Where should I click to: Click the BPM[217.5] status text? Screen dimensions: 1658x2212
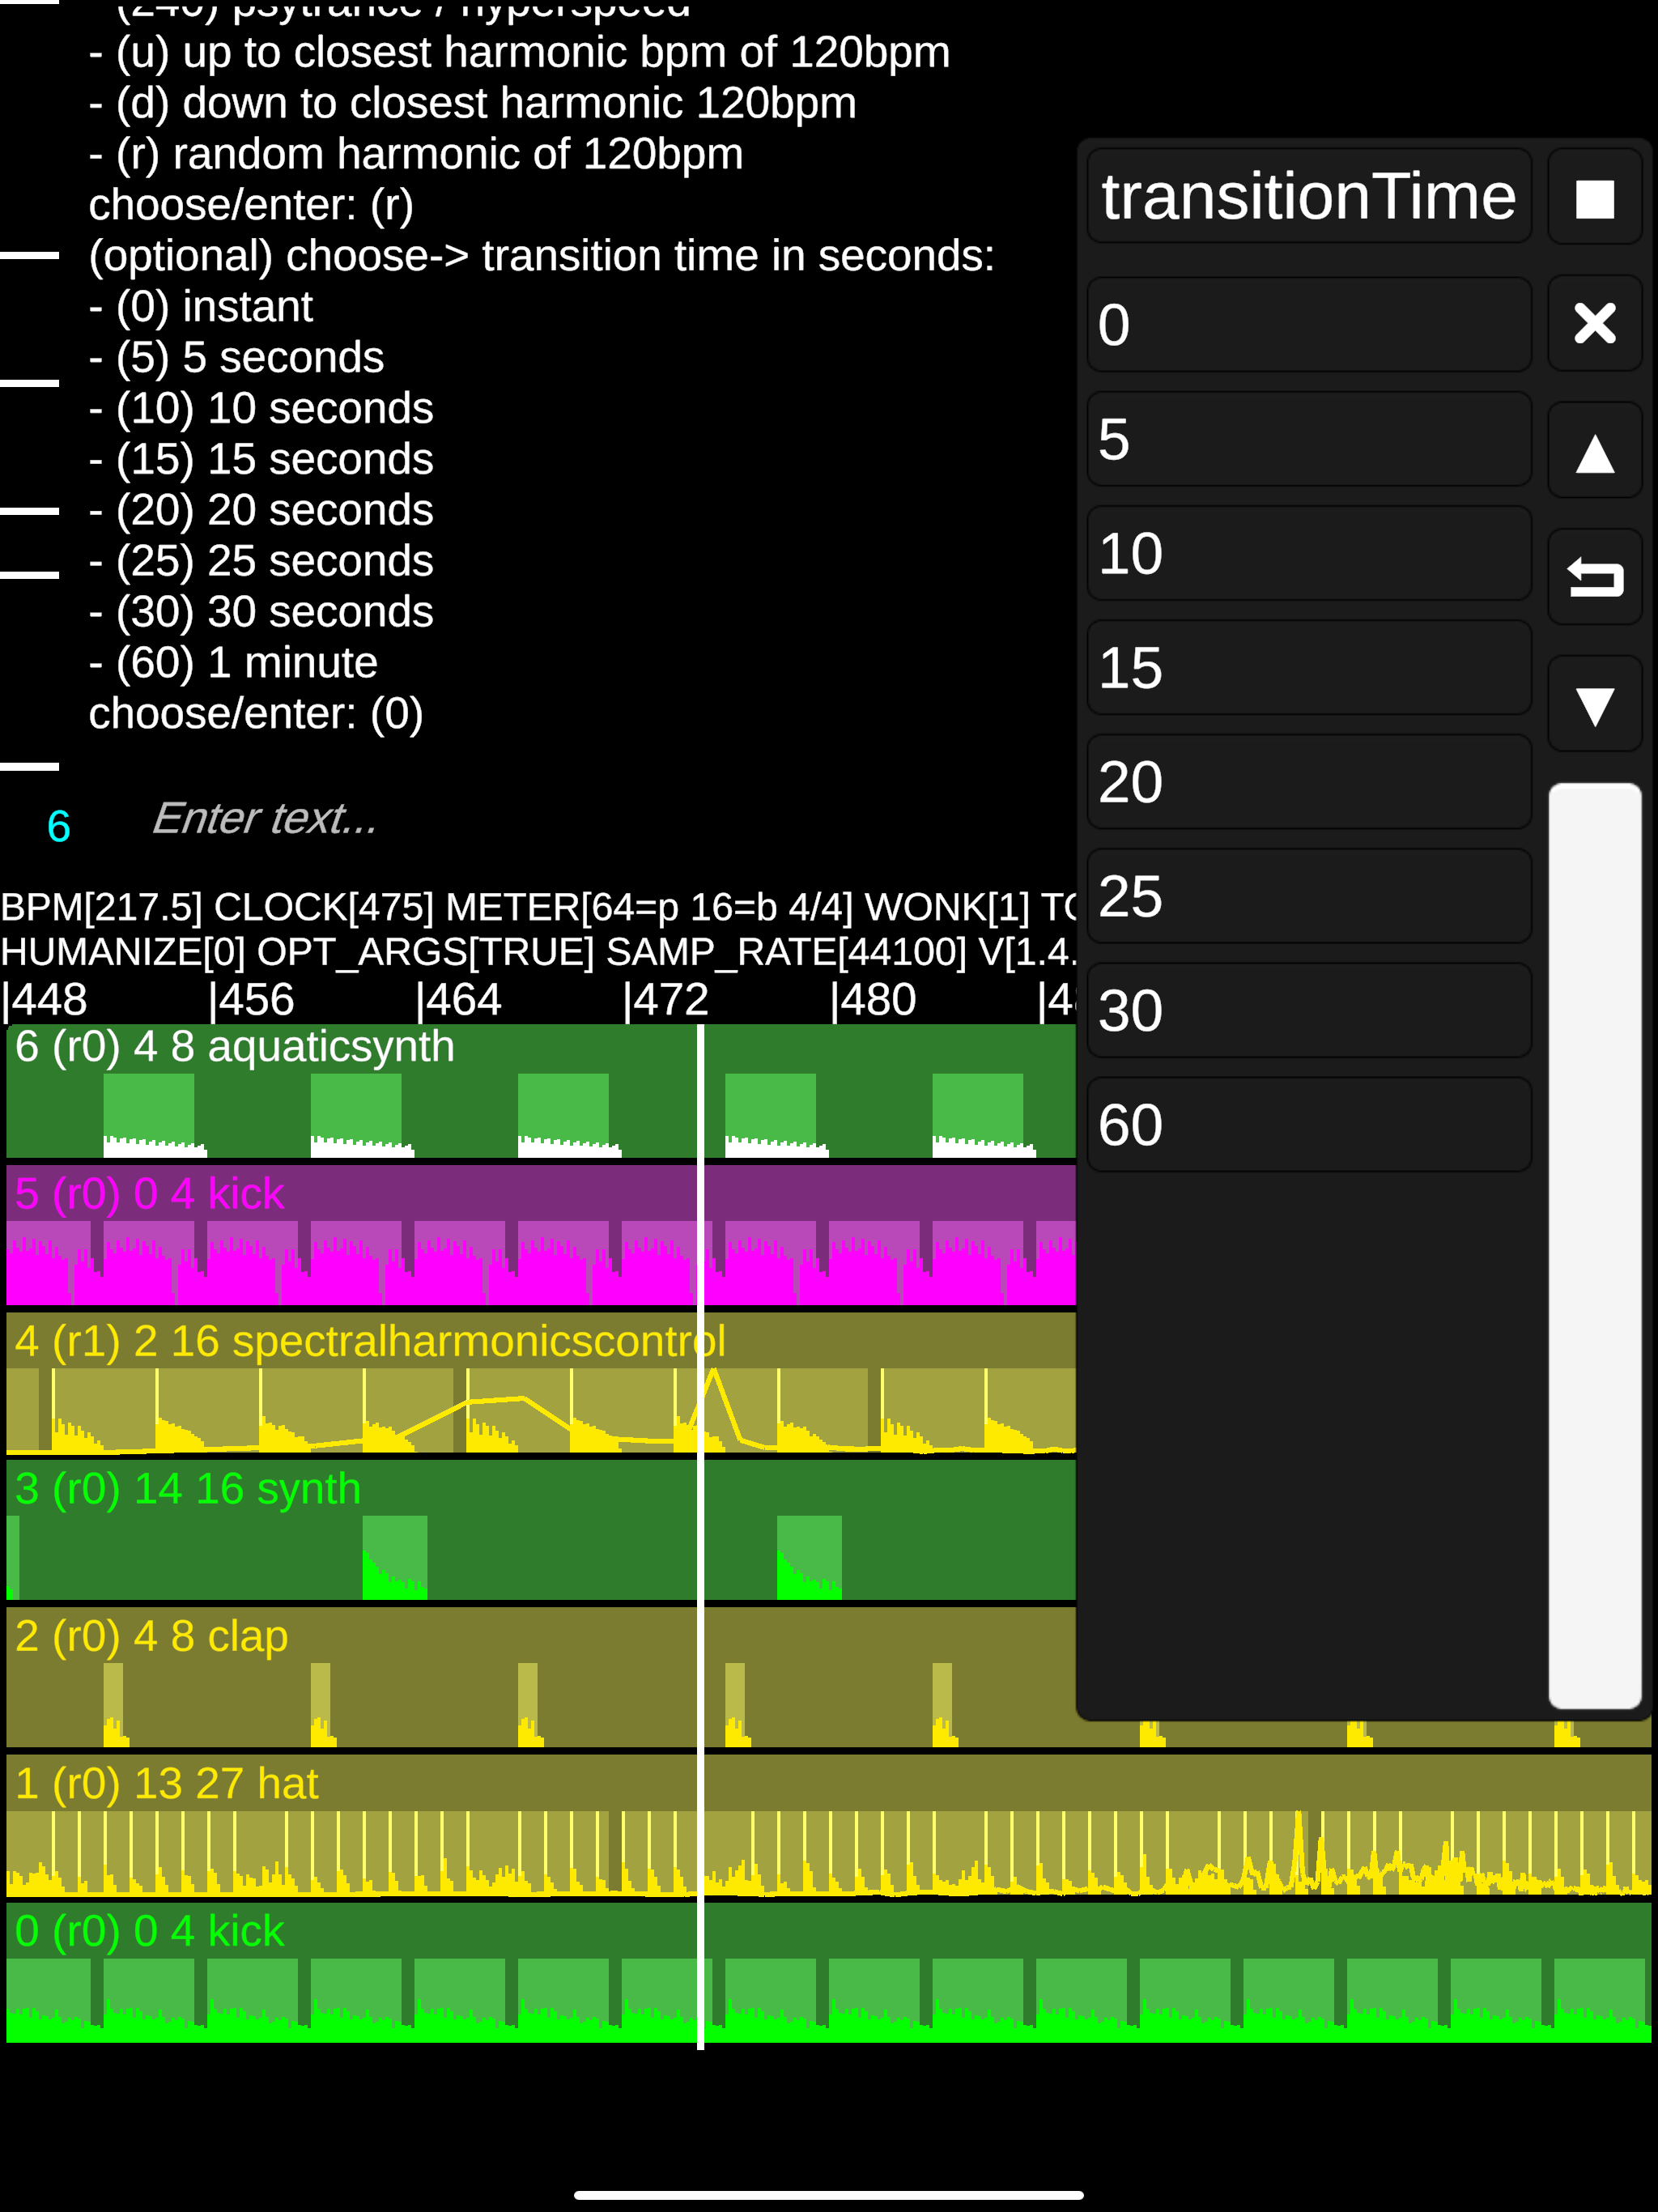tap(101, 907)
